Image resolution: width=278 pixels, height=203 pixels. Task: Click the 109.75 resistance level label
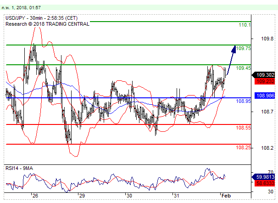coord(244,48)
